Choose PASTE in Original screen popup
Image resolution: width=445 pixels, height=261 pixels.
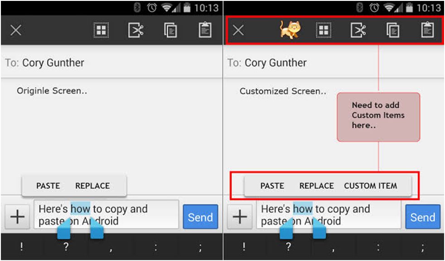[x=48, y=186]
